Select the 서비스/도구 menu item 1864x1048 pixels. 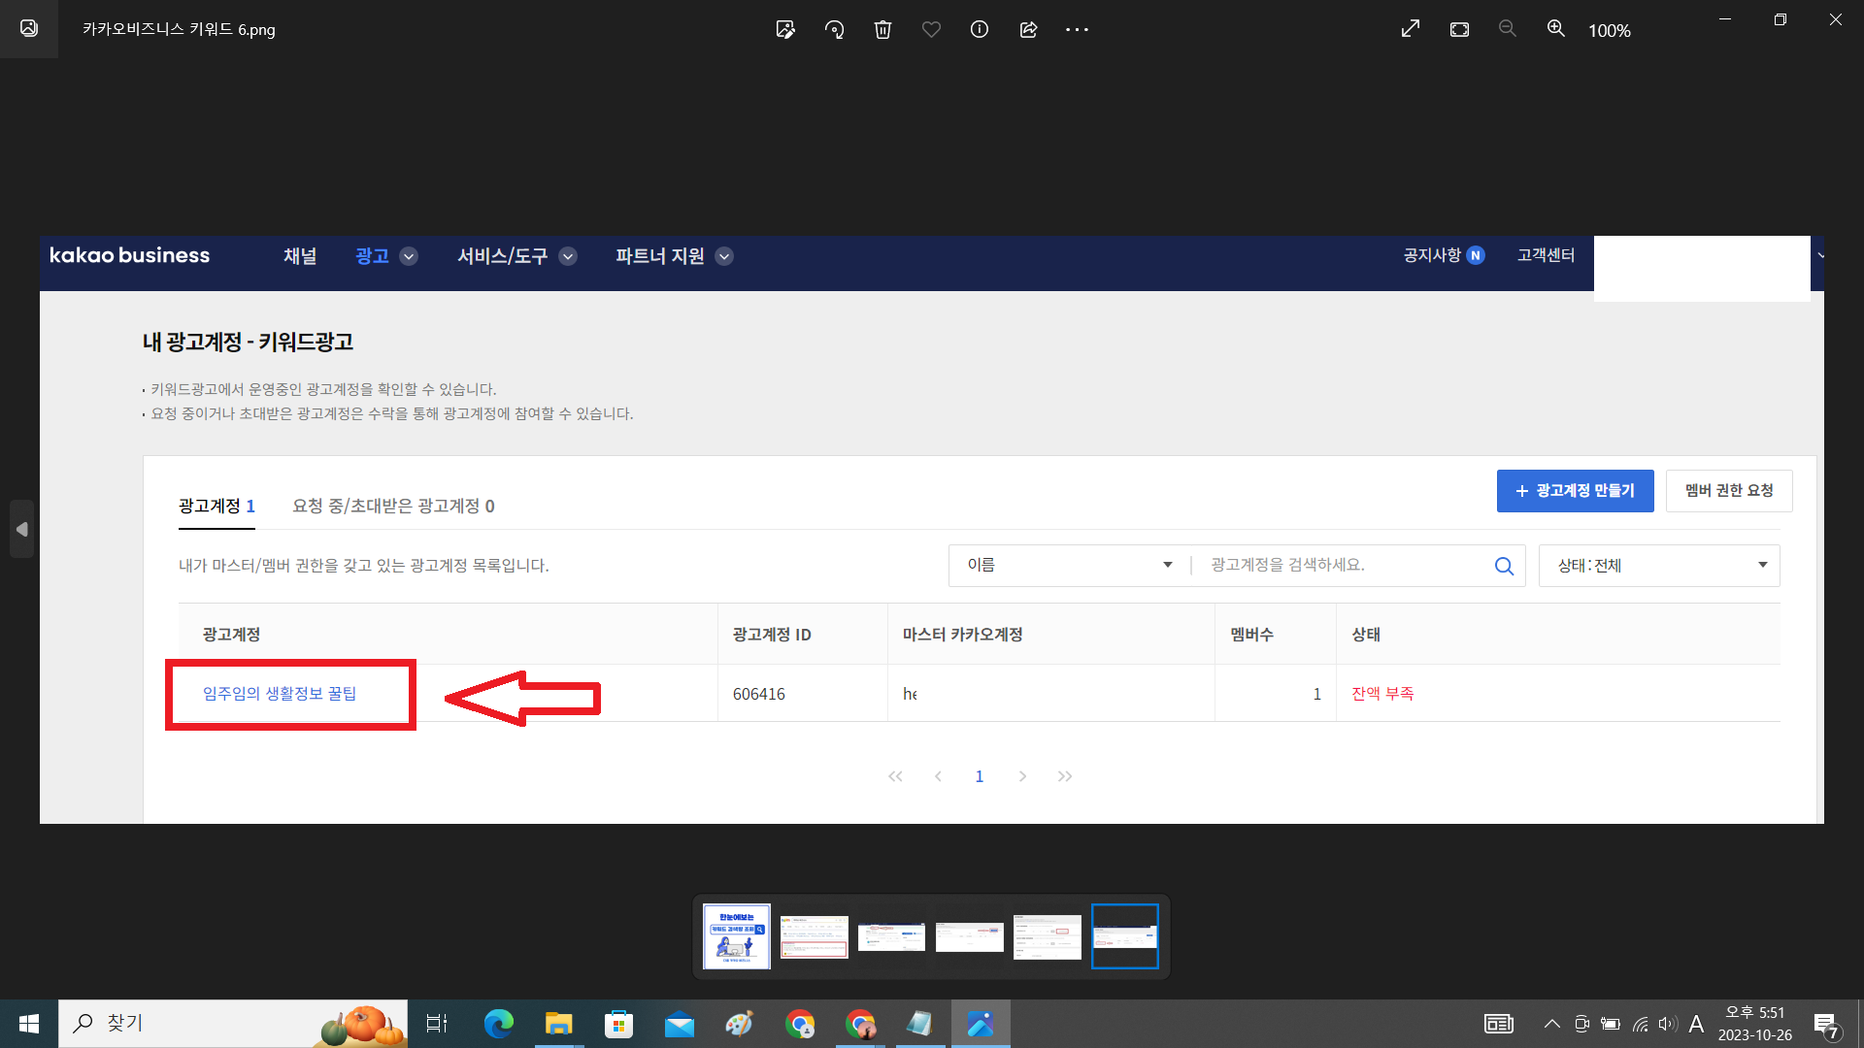pos(504,255)
